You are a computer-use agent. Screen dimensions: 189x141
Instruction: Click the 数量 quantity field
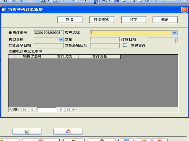tap(105, 40)
